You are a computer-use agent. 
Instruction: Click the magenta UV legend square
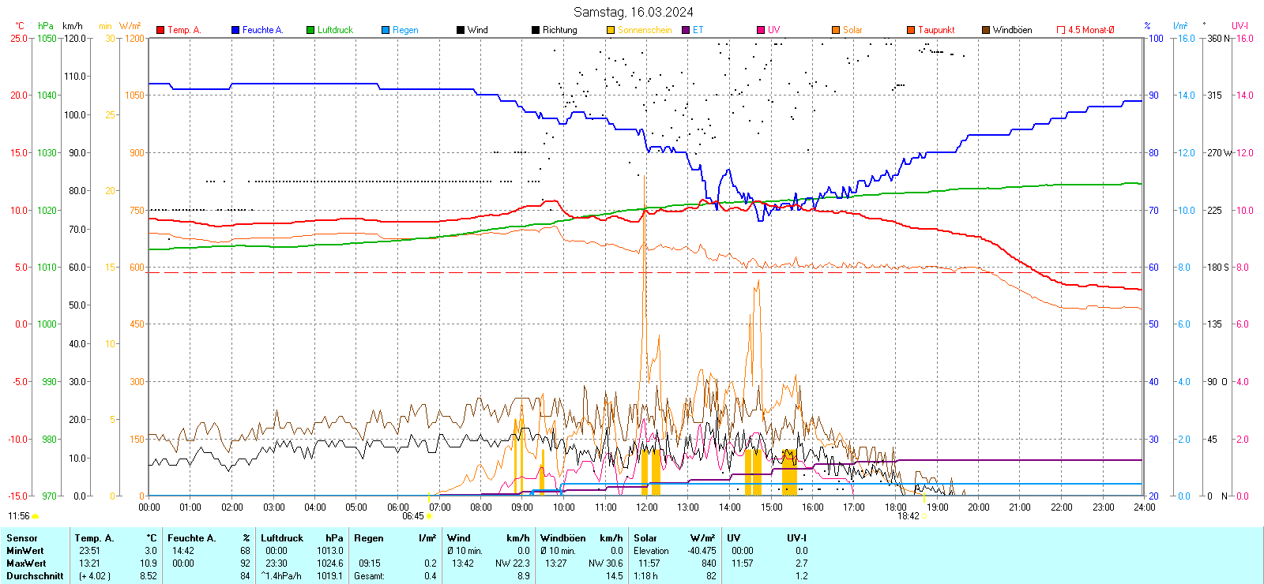pos(761,30)
